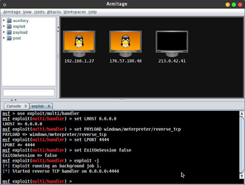Click the down arrow on the horizontal splitter
Image resolution: width=245 pixels, height=185 pixels.
click(15, 100)
